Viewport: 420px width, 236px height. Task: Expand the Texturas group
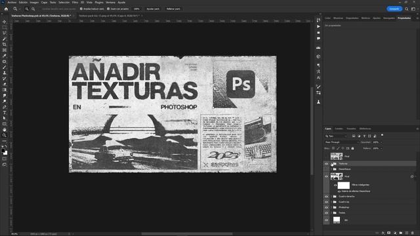coord(331,163)
